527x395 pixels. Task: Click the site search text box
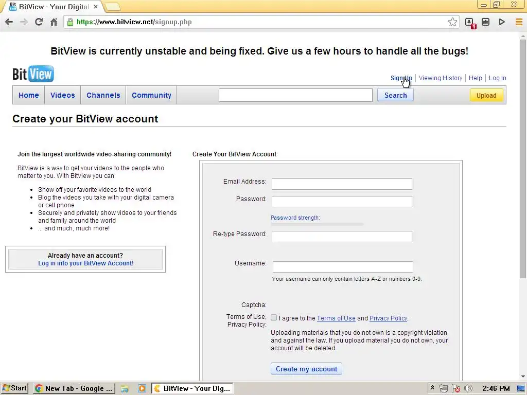[x=295, y=95]
